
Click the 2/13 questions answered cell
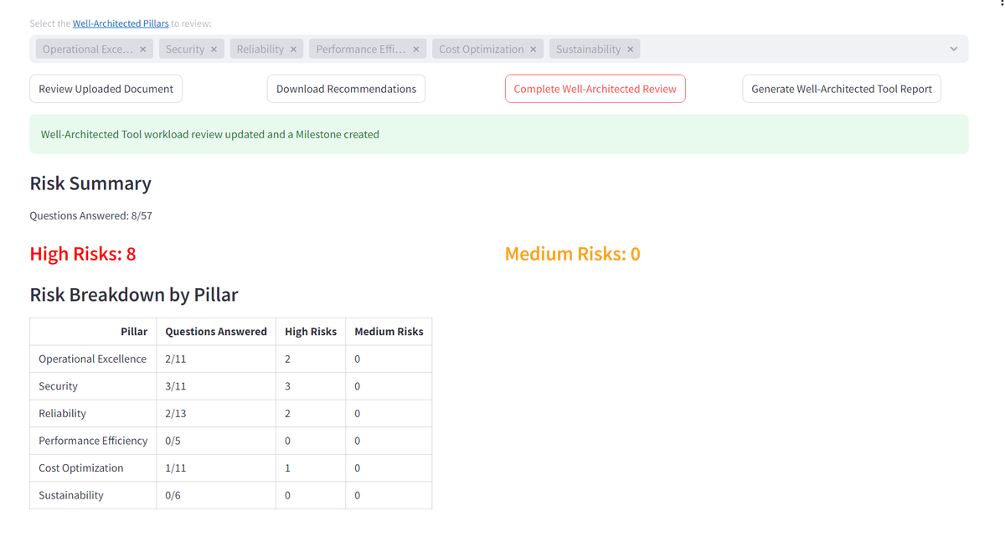(216, 413)
